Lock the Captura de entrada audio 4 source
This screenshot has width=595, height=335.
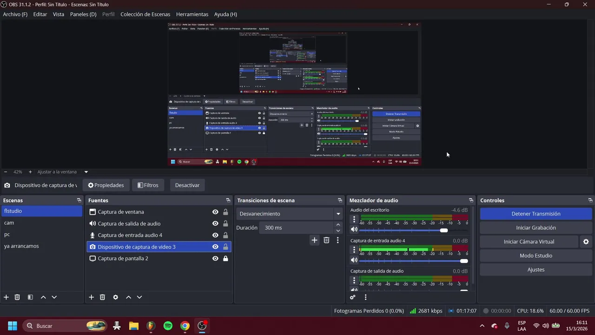pos(225,235)
